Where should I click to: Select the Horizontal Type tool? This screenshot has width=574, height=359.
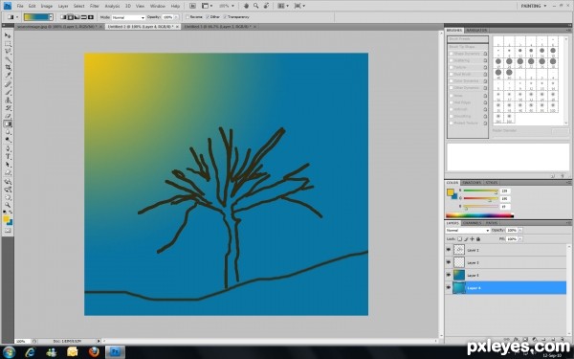point(8,157)
